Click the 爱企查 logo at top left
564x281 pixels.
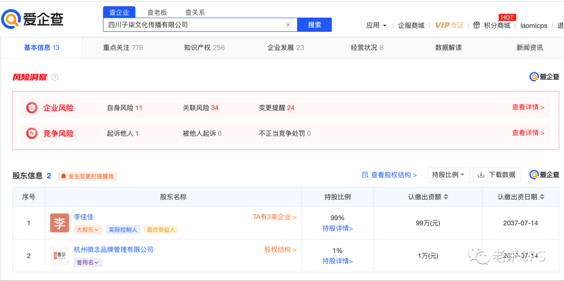[x=32, y=19]
